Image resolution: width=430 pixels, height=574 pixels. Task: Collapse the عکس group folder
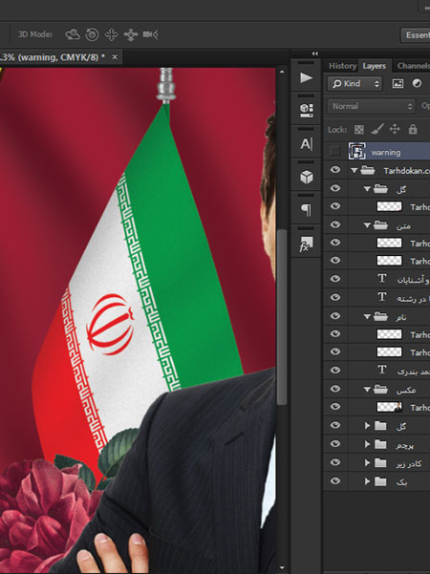[367, 390]
